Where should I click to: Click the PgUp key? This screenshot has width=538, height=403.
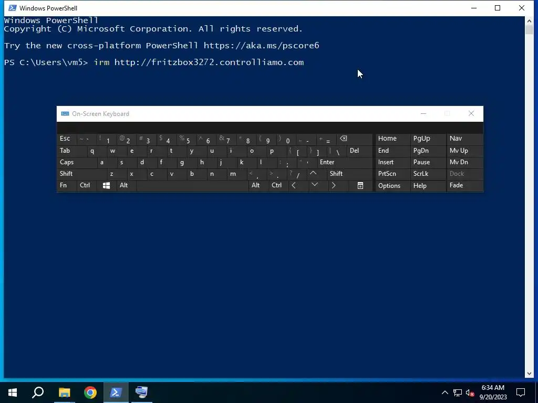(x=428, y=139)
